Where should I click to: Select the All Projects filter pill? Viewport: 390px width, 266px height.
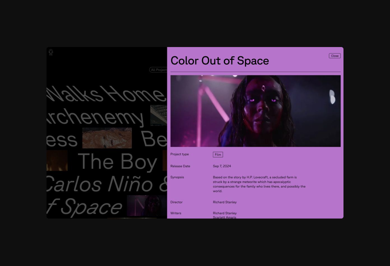158,70
